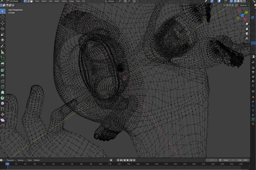Open the Mesh menu
Viewport: 256px width, 170px height.
(57, 1)
